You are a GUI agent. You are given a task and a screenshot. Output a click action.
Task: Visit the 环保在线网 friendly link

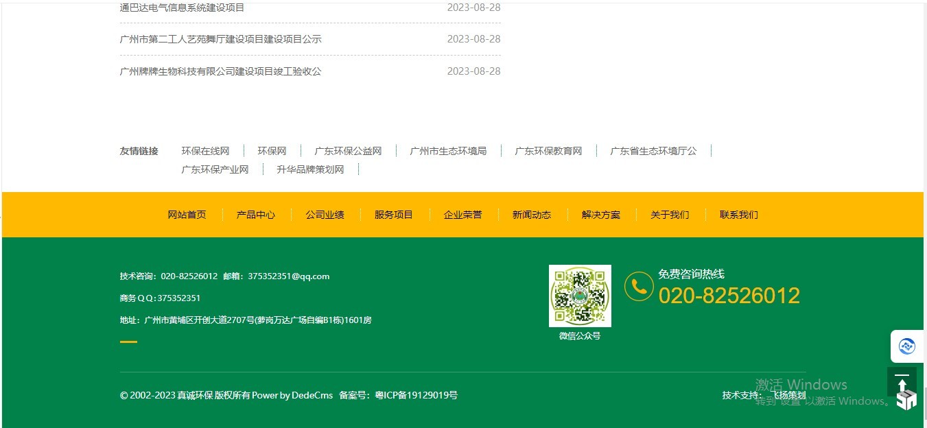[205, 151]
